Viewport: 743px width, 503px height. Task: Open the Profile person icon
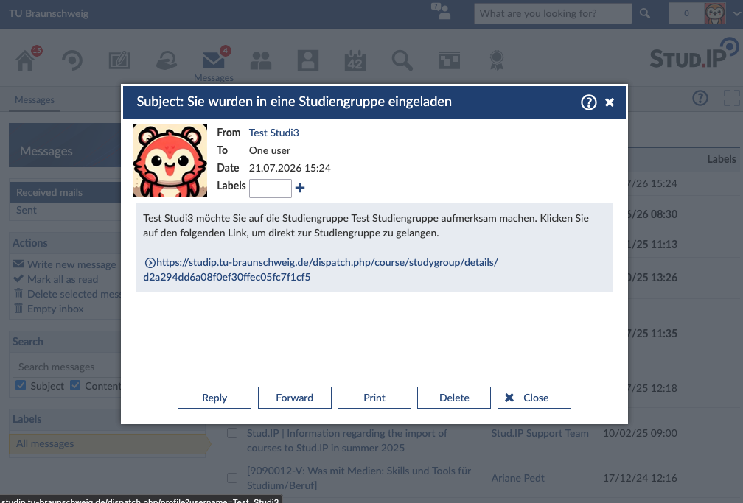(x=308, y=60)
